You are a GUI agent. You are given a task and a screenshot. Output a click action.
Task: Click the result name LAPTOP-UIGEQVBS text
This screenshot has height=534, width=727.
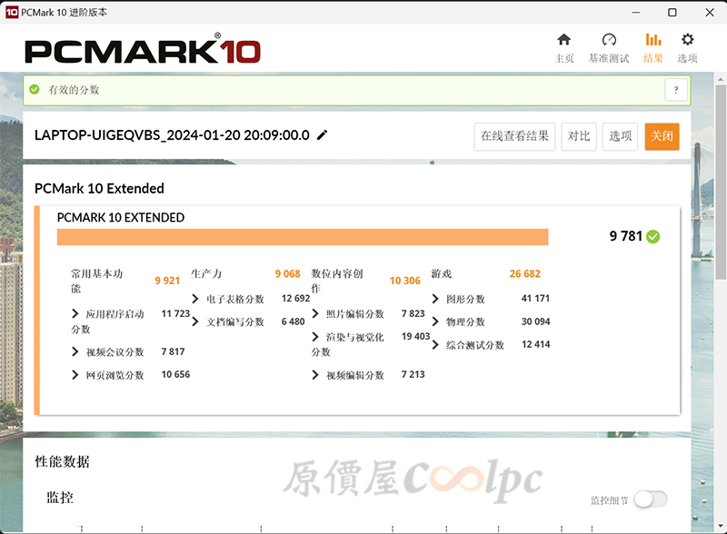click(x=172, y=135)
